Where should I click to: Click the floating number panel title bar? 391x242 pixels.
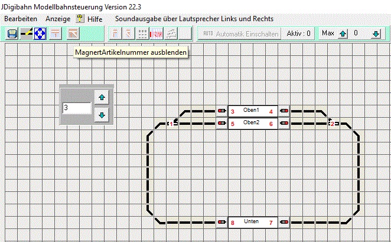87,86
